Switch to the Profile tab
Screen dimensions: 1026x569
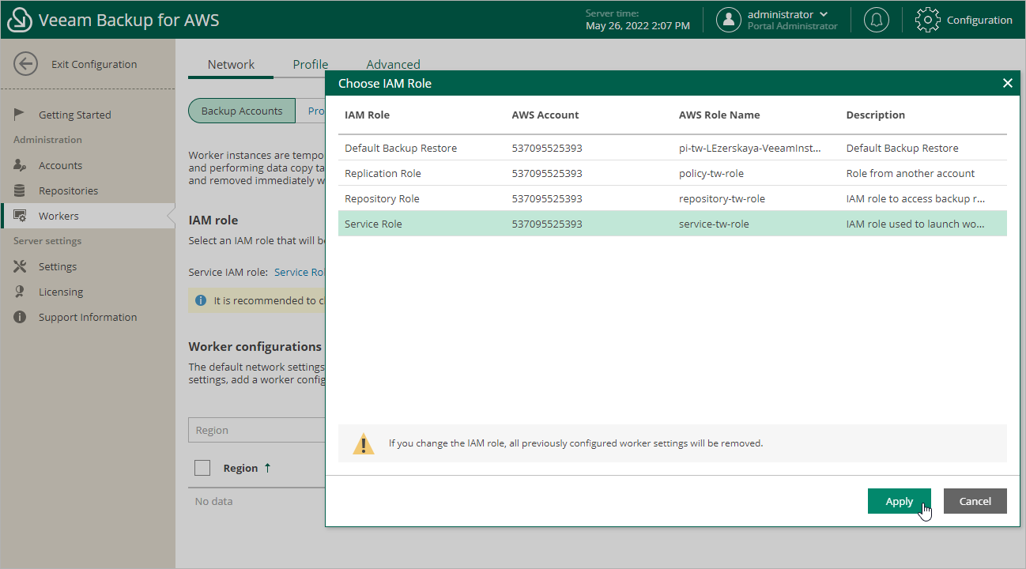pyautogui.click(x=310, y=65)
